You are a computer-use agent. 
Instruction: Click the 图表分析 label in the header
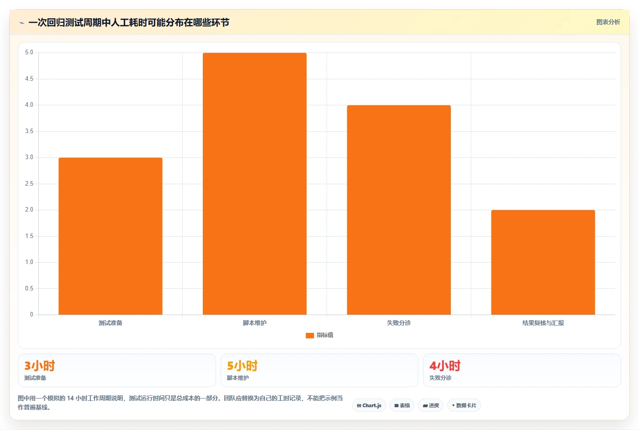tap(608, 22)
